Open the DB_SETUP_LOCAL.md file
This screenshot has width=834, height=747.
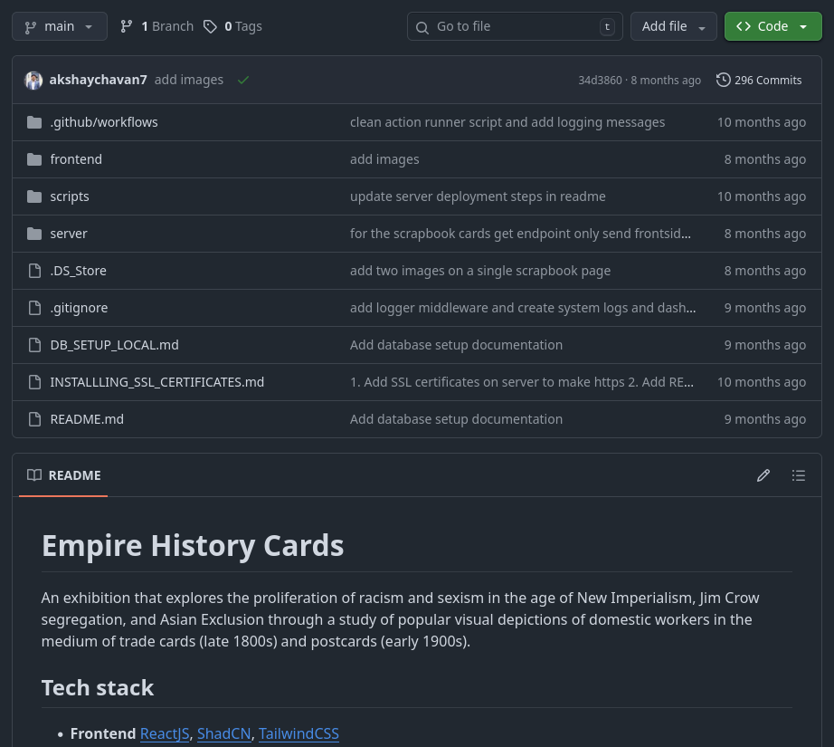[x=114, y=345]
